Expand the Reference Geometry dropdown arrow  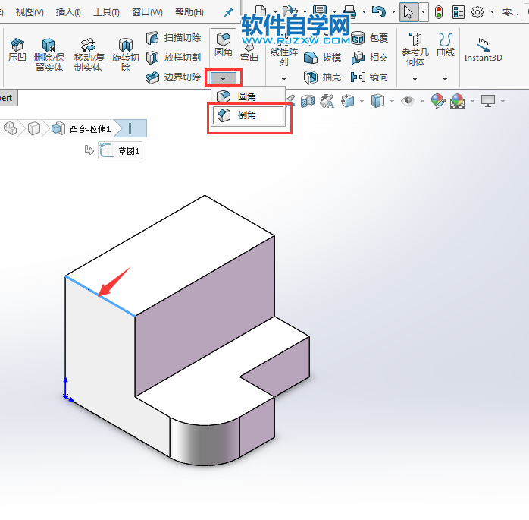tap(415, 79)
